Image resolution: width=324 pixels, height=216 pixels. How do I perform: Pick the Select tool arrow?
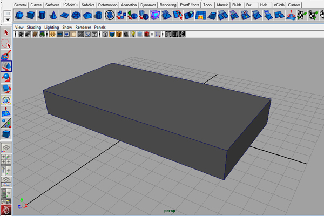pos(6,33)
